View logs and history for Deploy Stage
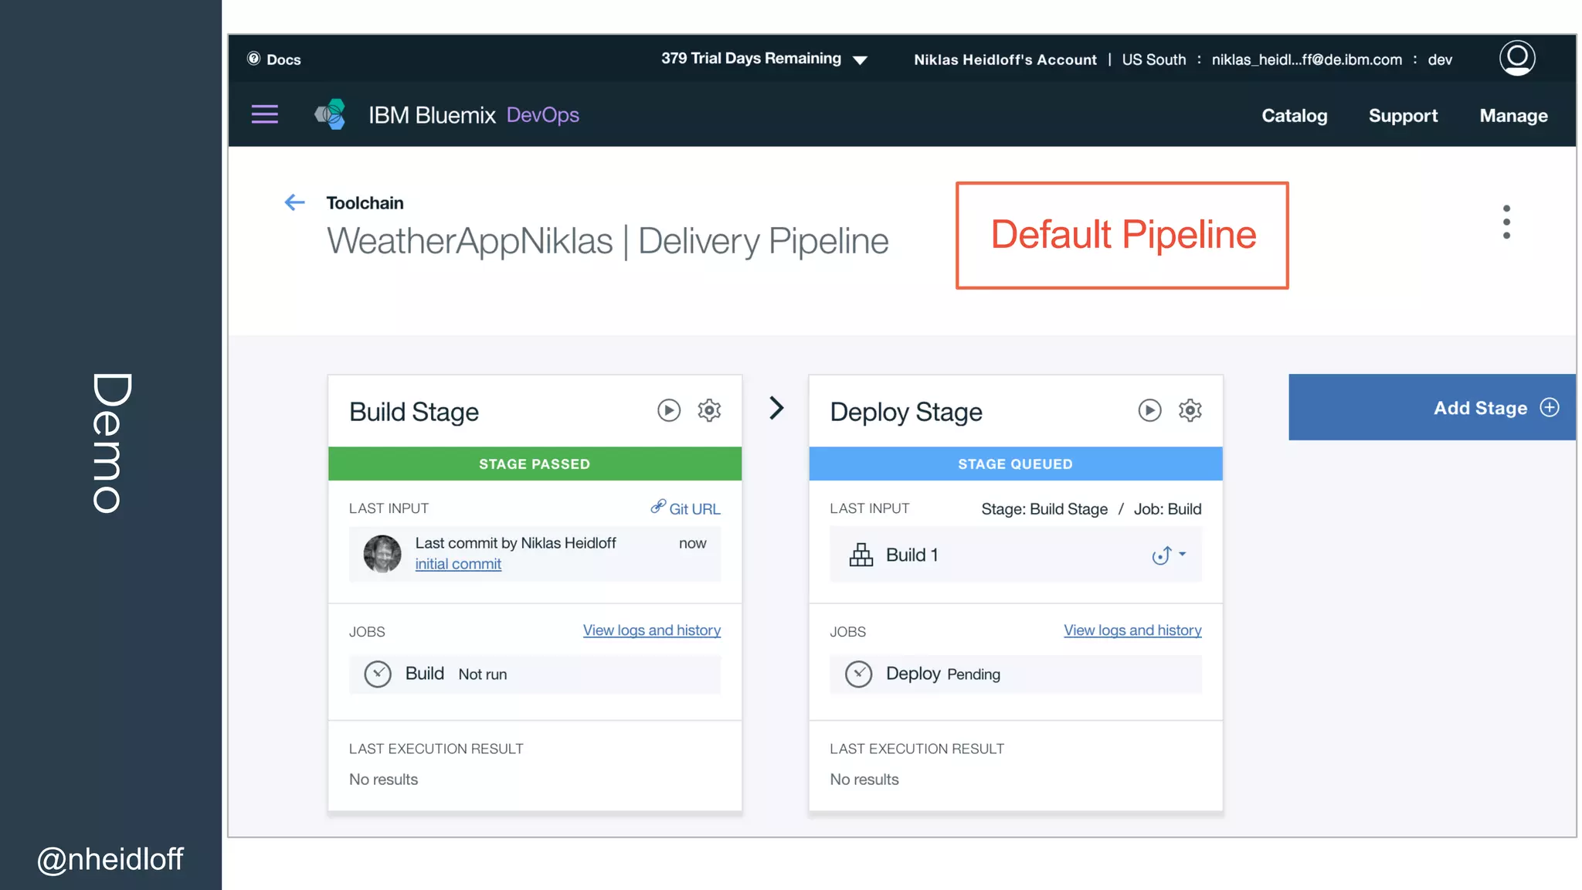 (1132, 630)
